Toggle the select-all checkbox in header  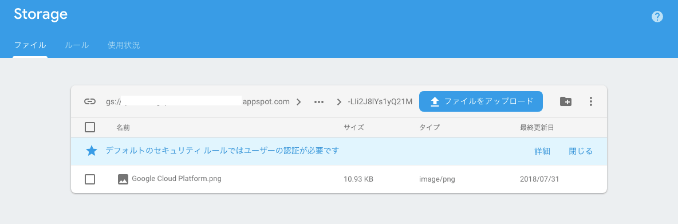point(90,127)
